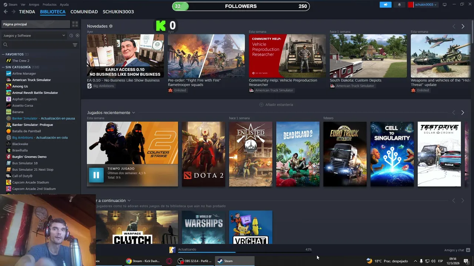Open the Ayuda menu
This screenshot has width=474, height=266.
pos(64,4)
